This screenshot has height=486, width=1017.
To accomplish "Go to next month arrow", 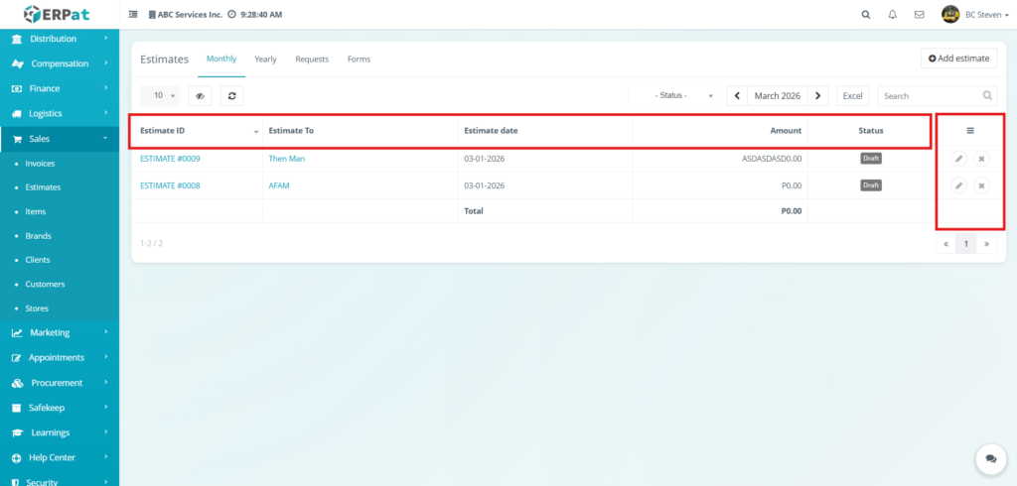I will coord(817,96).
